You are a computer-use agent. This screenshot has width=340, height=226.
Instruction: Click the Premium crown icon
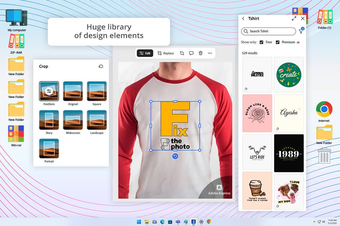point(298,42)
